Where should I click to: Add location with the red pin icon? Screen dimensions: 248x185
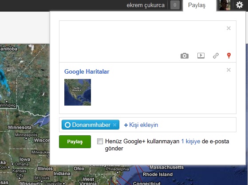(229, 55)
